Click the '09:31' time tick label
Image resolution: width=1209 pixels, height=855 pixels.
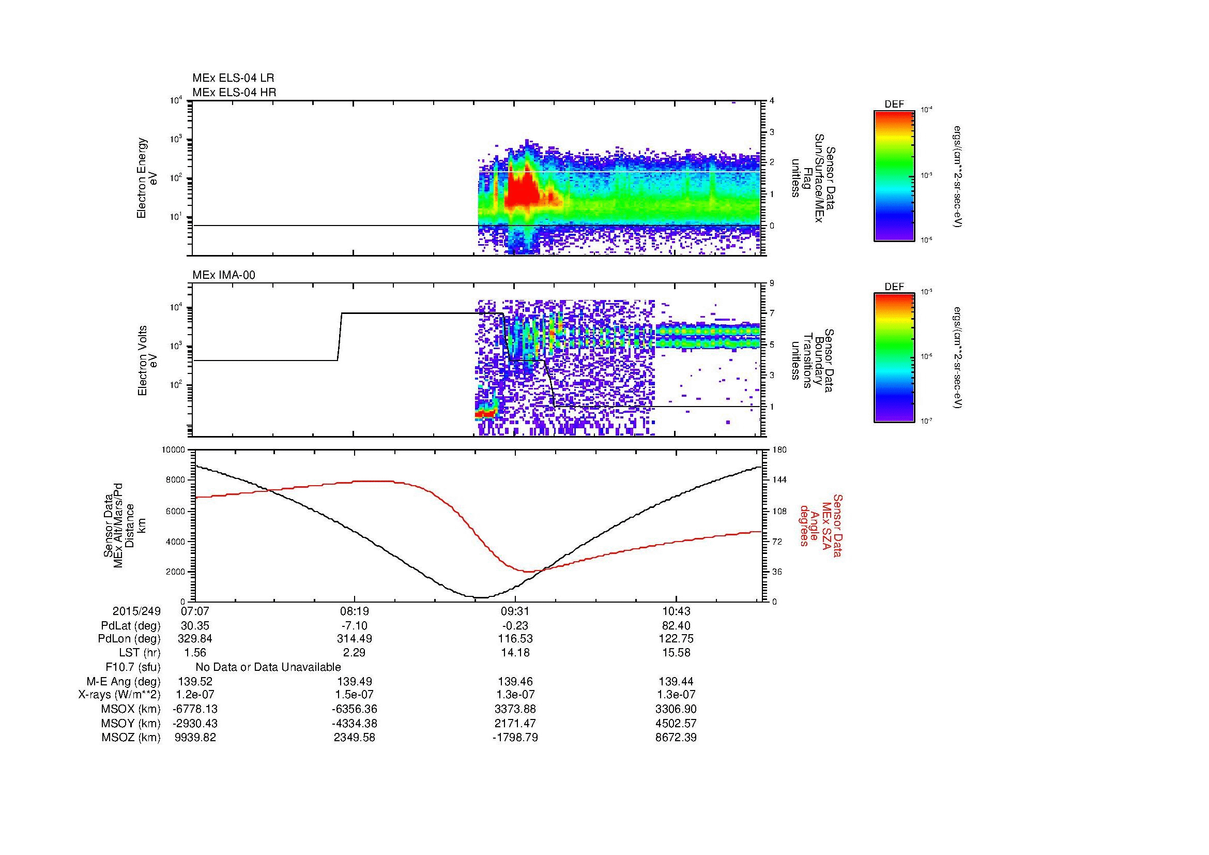pyautogui.click(x=515, y=611)
